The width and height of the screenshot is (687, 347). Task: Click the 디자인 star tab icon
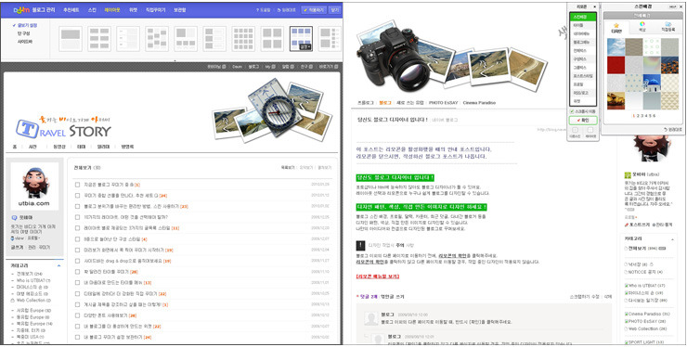click(x=616, y=25)
